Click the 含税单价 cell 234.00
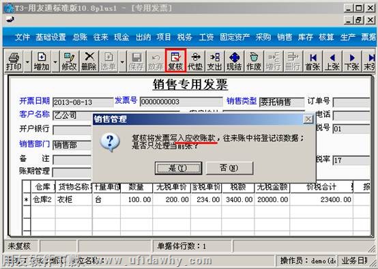Screen dimensions: 378x269 (206, 199)
